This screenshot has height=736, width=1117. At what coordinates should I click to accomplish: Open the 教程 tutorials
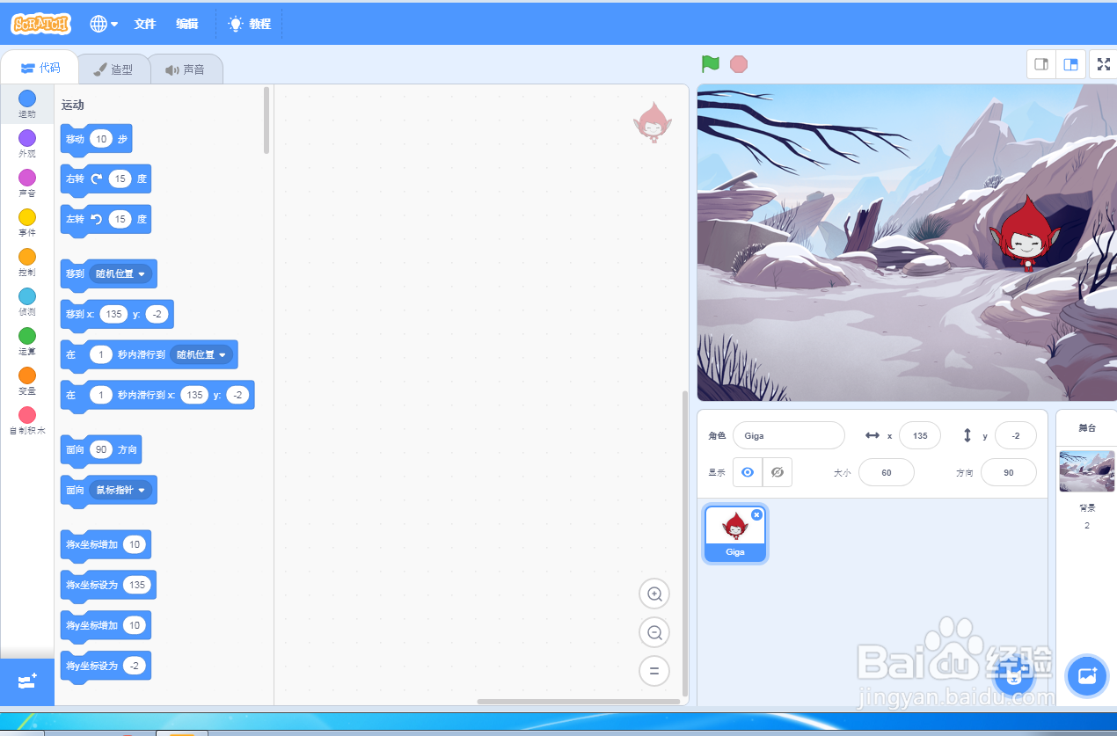250,24
